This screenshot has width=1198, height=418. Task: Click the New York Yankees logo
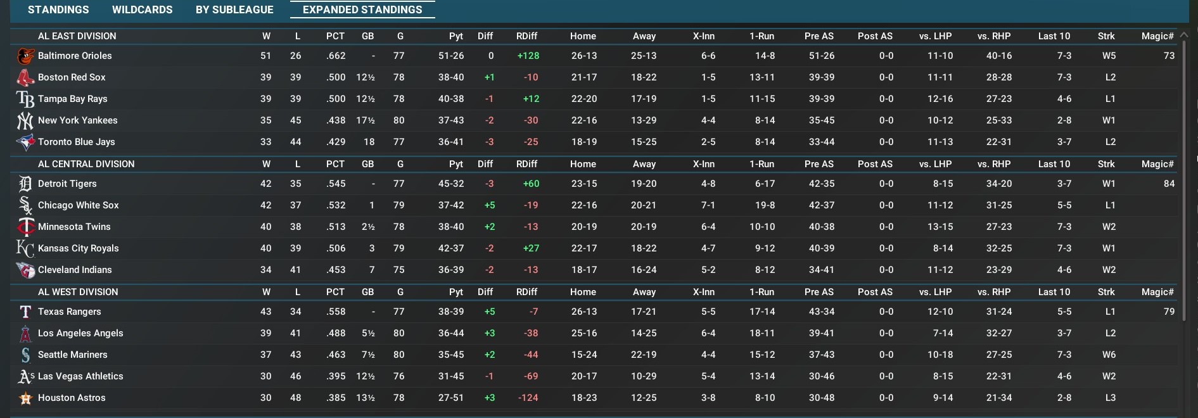coord(25,120)
